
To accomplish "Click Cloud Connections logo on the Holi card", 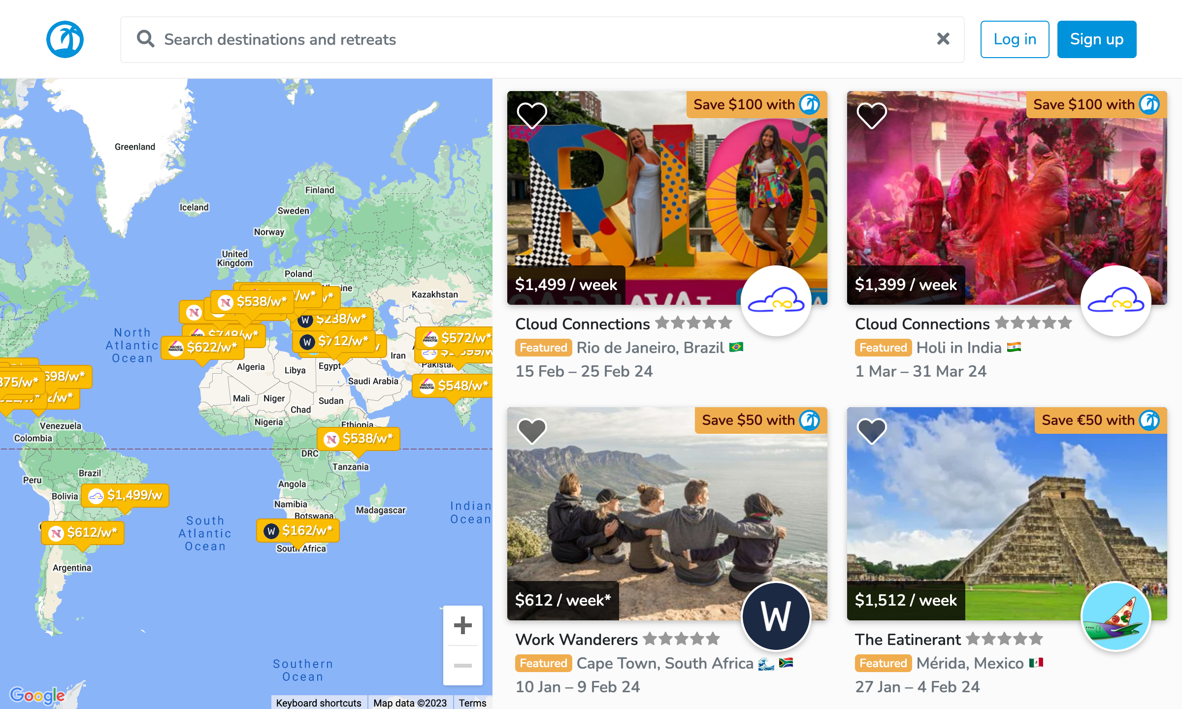I will point(1116,301).
